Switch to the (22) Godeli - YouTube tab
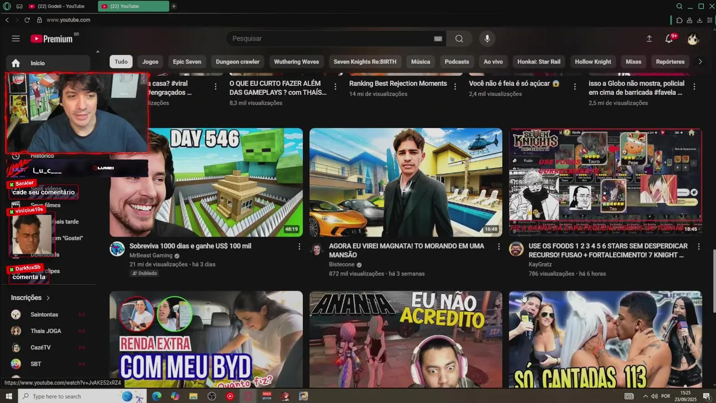The image size is (716, 403). click(60, 6)
